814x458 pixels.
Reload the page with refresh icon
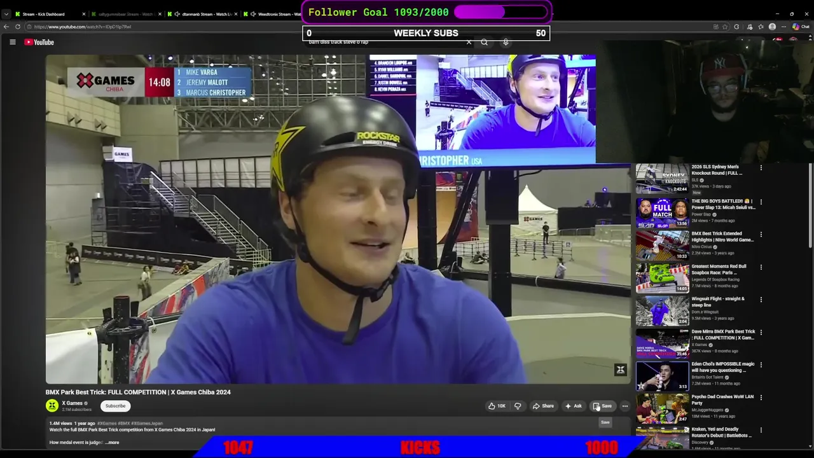(x=18, y=27)
